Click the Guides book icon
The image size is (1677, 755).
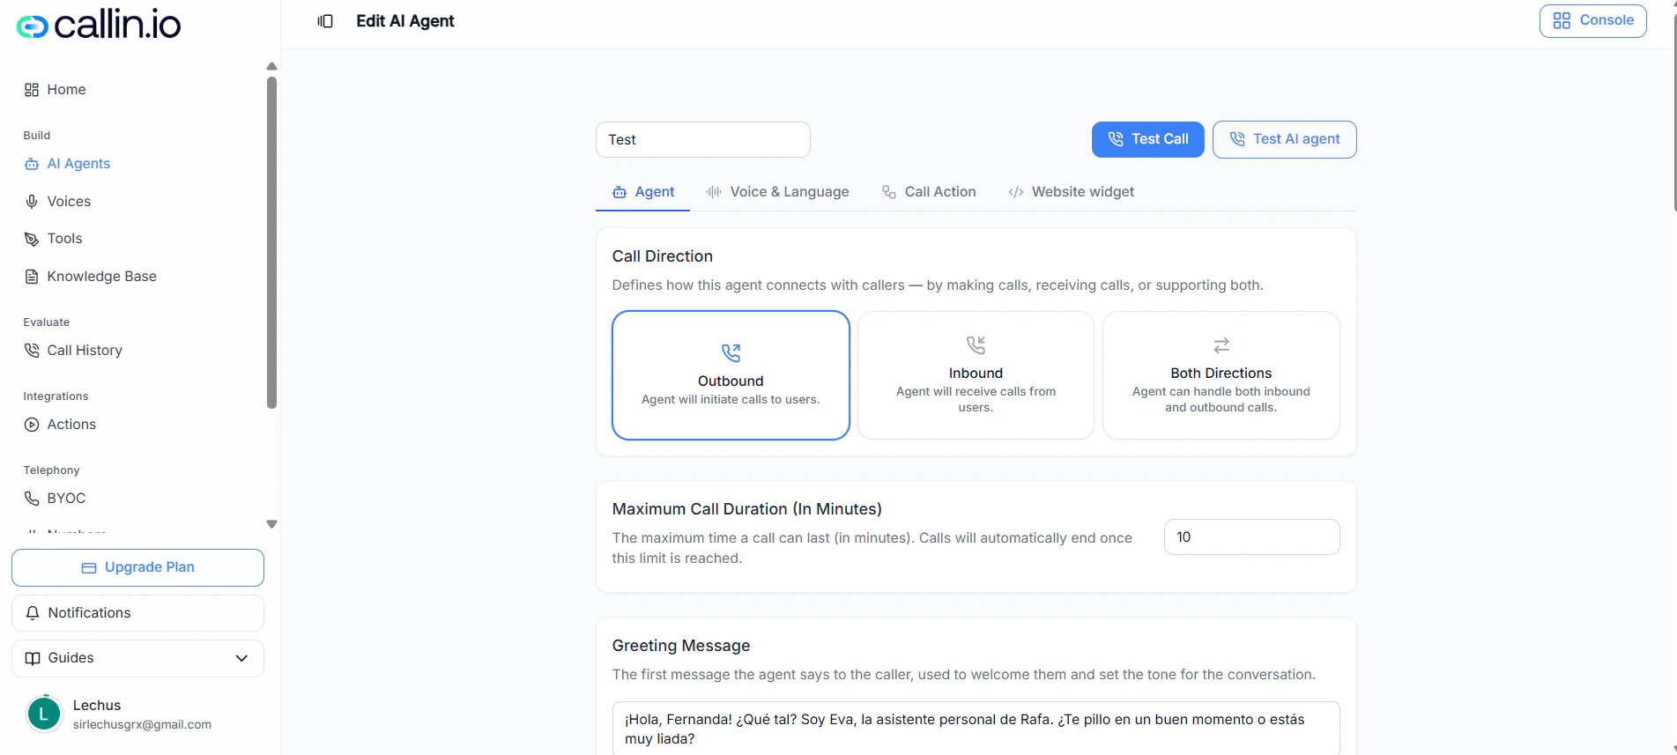tap(33, 658)
